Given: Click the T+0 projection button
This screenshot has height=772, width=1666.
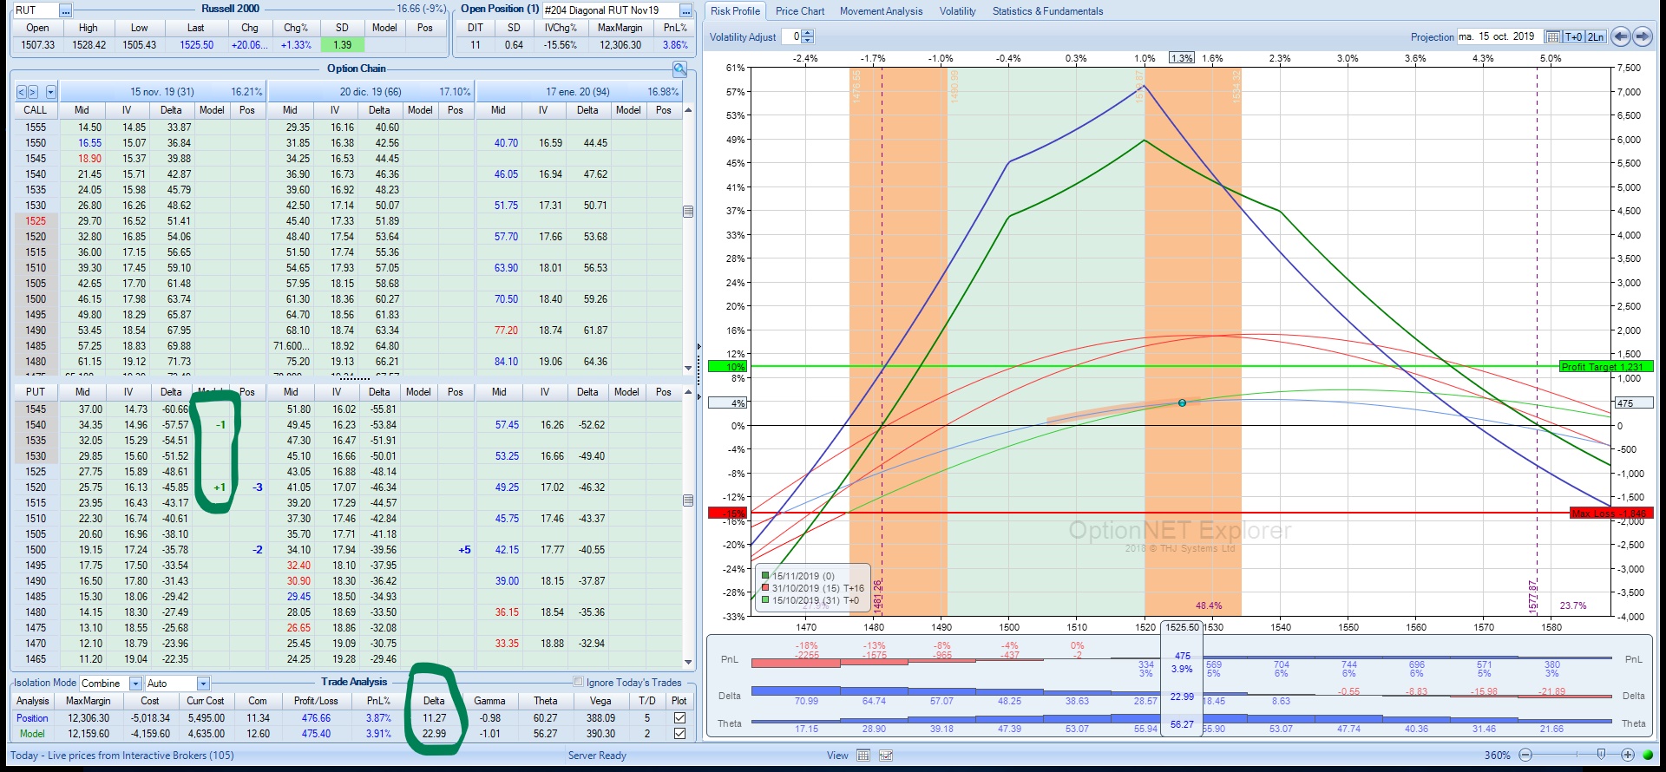Looking at the screenshot, I should (x=1573, y=36).
